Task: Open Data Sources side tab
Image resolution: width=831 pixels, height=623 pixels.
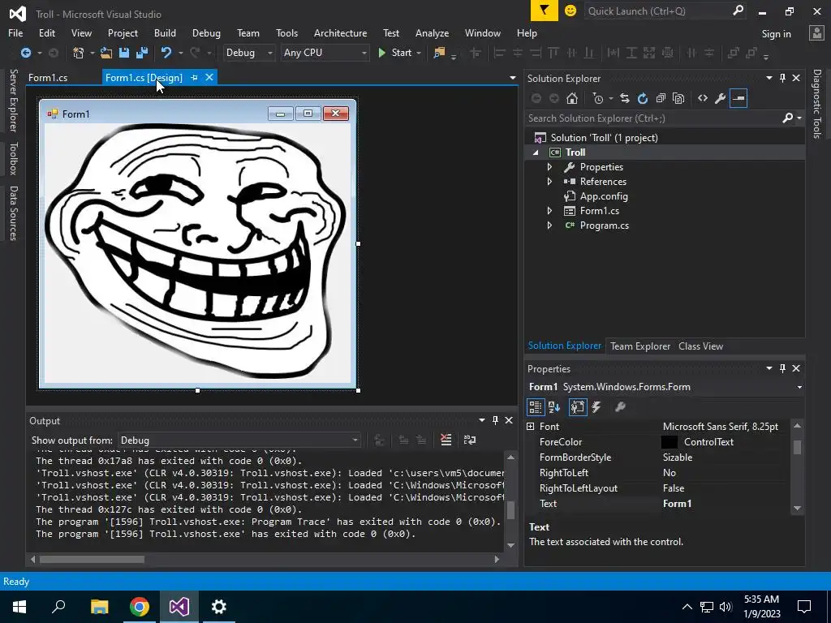Action: pyautogui.click(x=13, y=213)
